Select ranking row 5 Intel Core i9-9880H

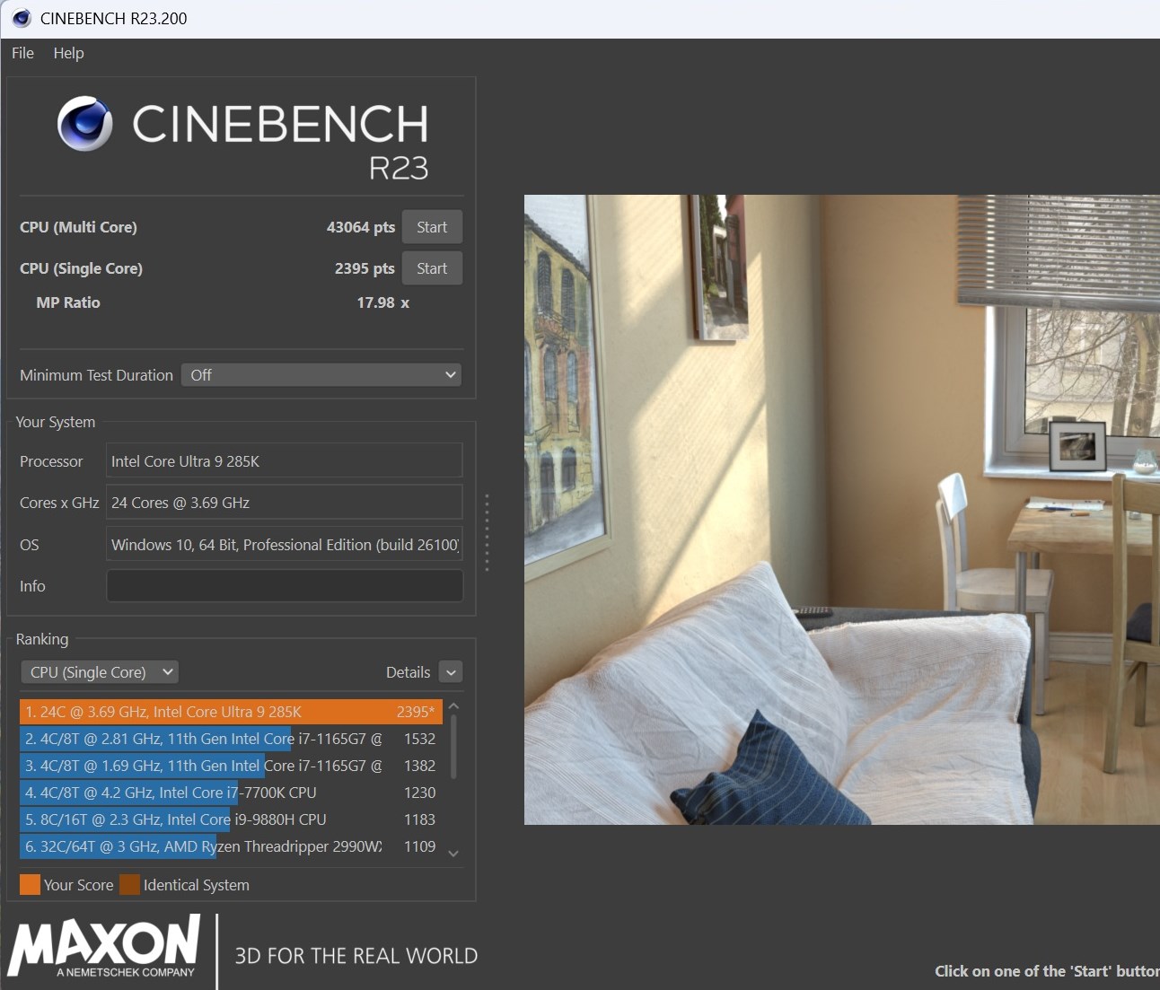point(231,819)
